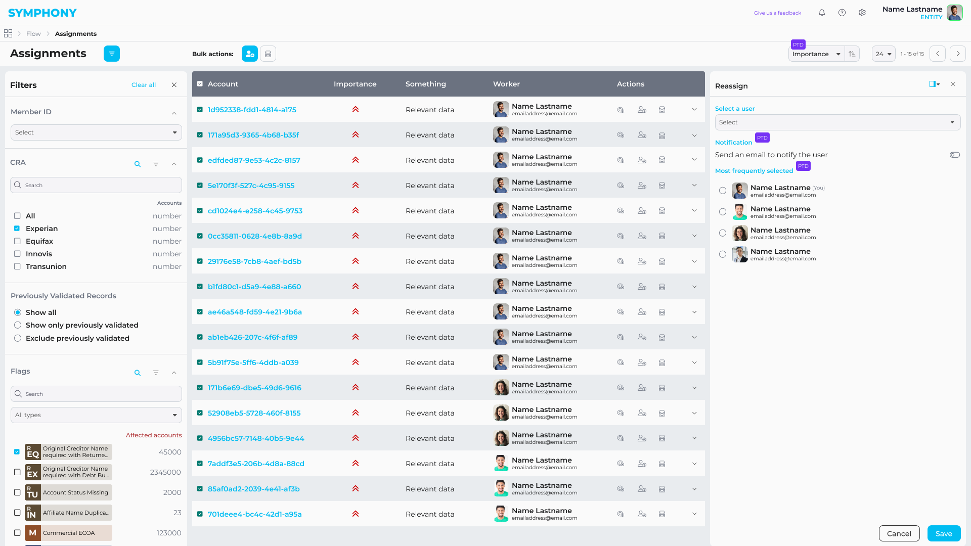Click the CRA section search icon
971x546 pixels.
coord(138,164)
